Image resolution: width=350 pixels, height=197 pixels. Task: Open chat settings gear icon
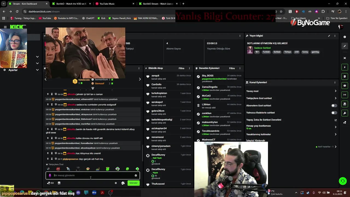[116, 183]
